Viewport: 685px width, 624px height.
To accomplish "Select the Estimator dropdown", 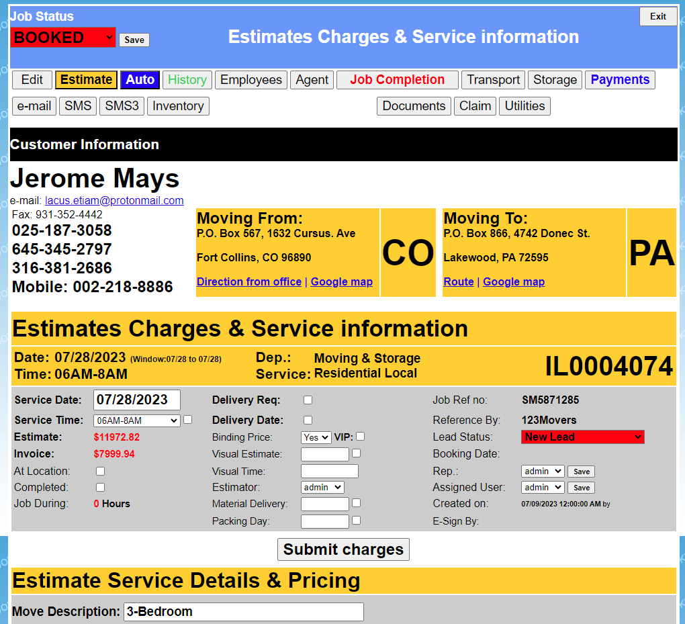I will point(322,487).
